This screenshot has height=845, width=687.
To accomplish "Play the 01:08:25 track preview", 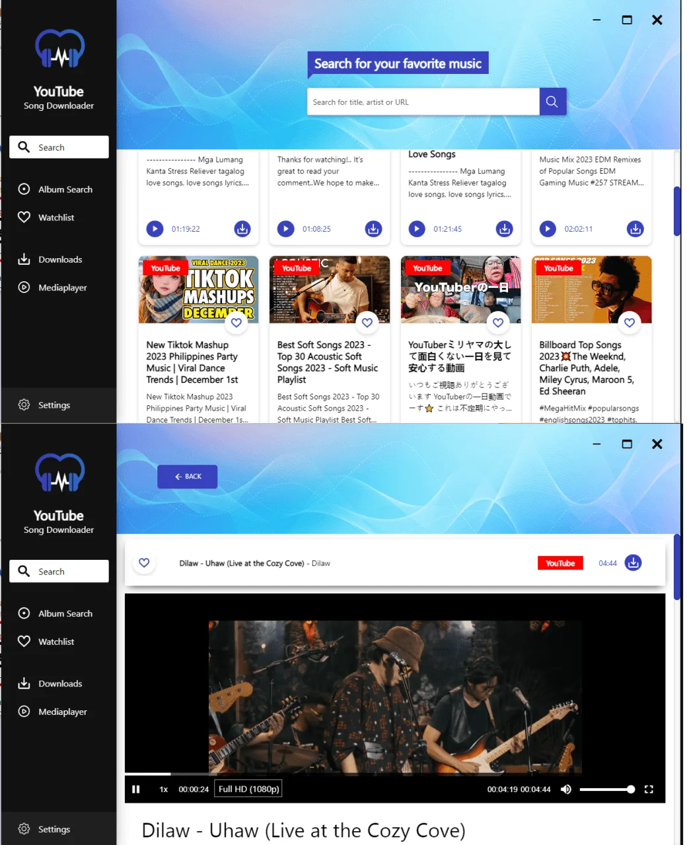I will [286, 229].
